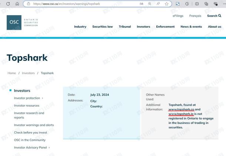Toggle the split screen icon

(197, 4)
